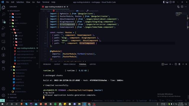Open the Search view in activity bar
189x106 pixels.
point(3,14)
